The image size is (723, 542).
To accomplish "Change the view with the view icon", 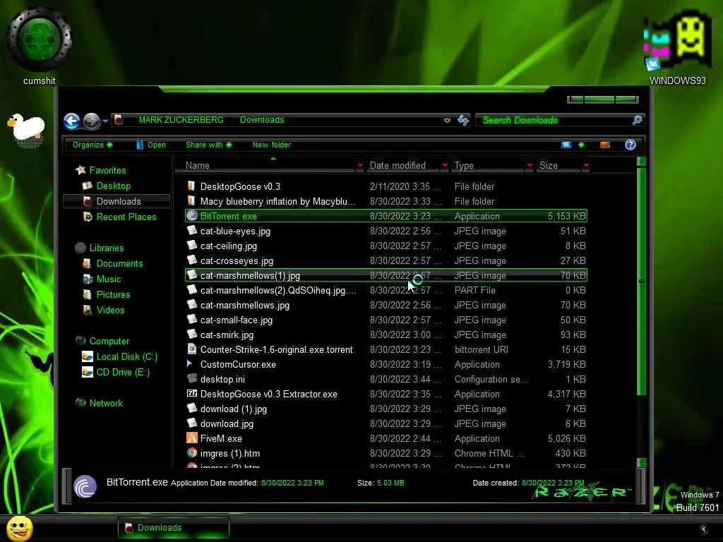I will pos(566,145).
